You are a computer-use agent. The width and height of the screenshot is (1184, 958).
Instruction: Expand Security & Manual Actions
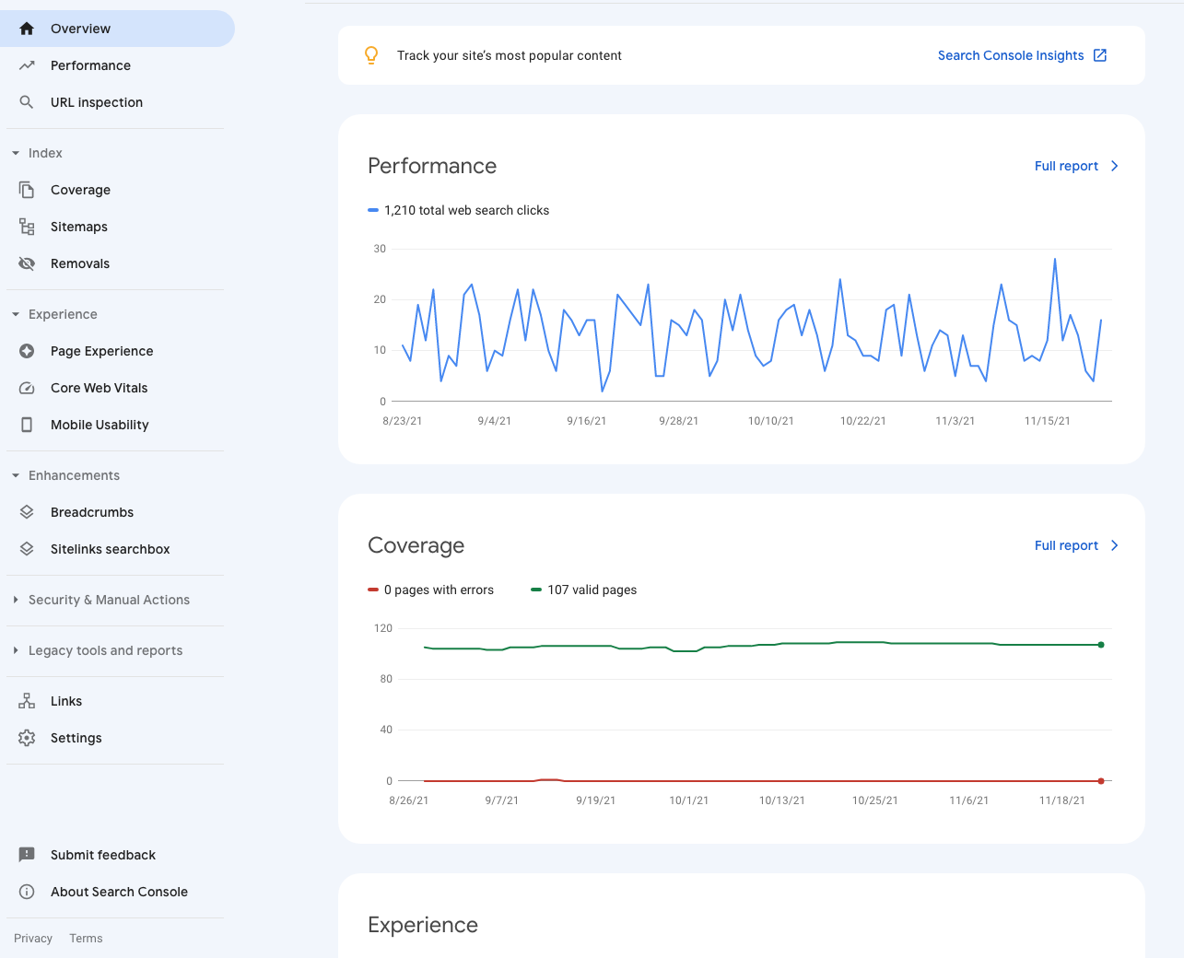(16, 600)
